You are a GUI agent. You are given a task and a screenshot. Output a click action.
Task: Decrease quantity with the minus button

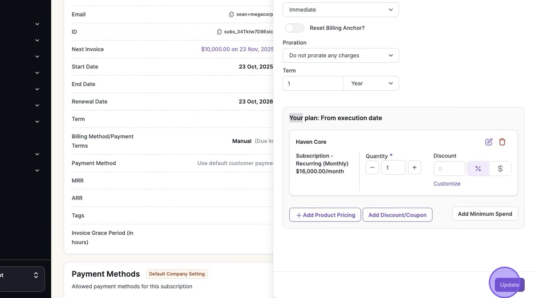click(x=372, y=168)
